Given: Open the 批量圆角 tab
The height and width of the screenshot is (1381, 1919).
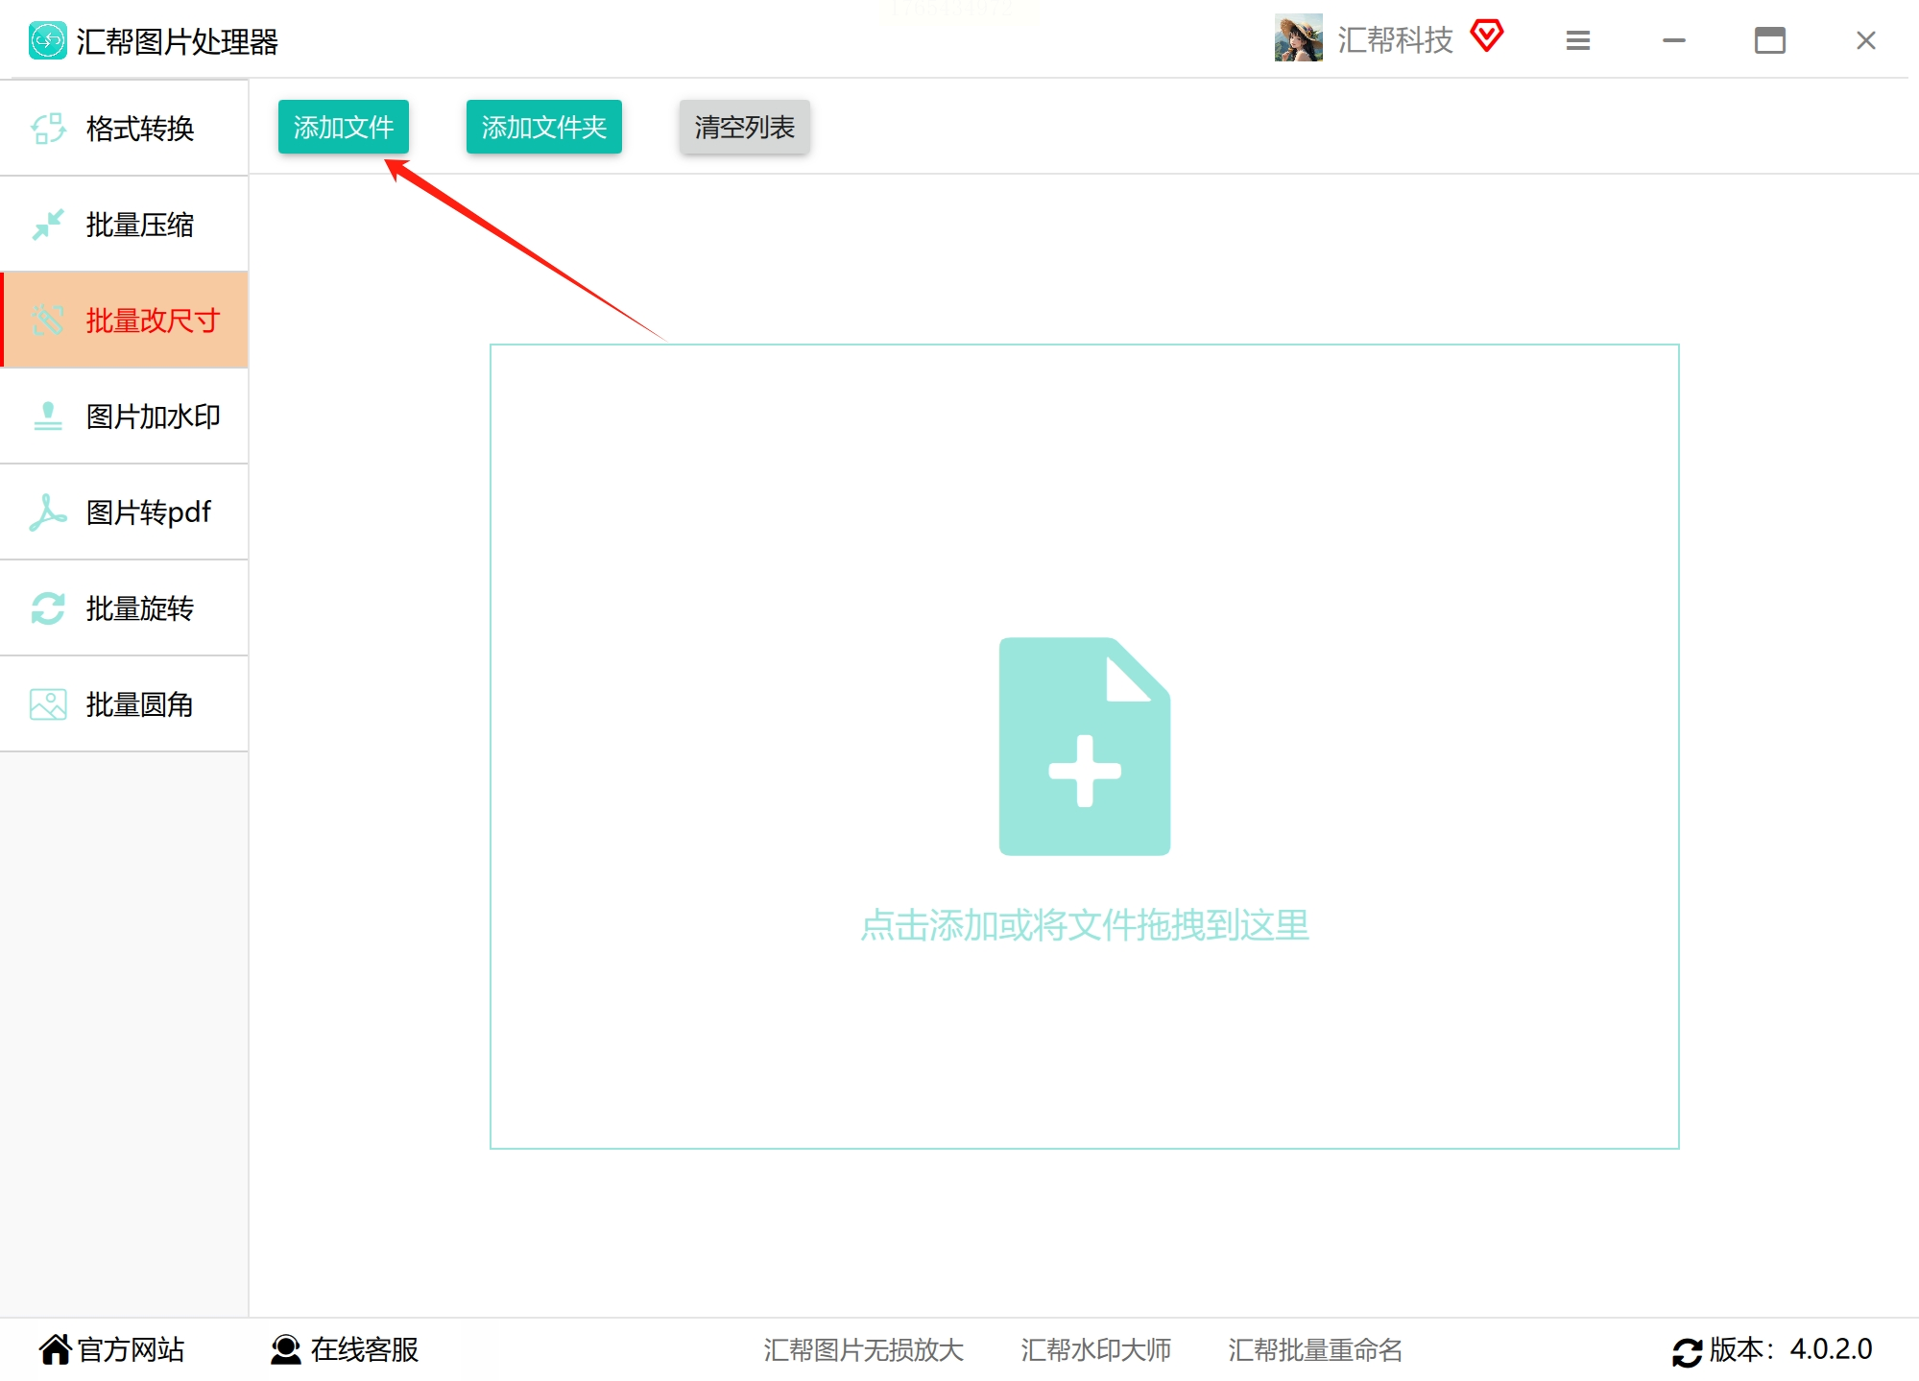Looking at the screenshot, I should pos(139,704).
